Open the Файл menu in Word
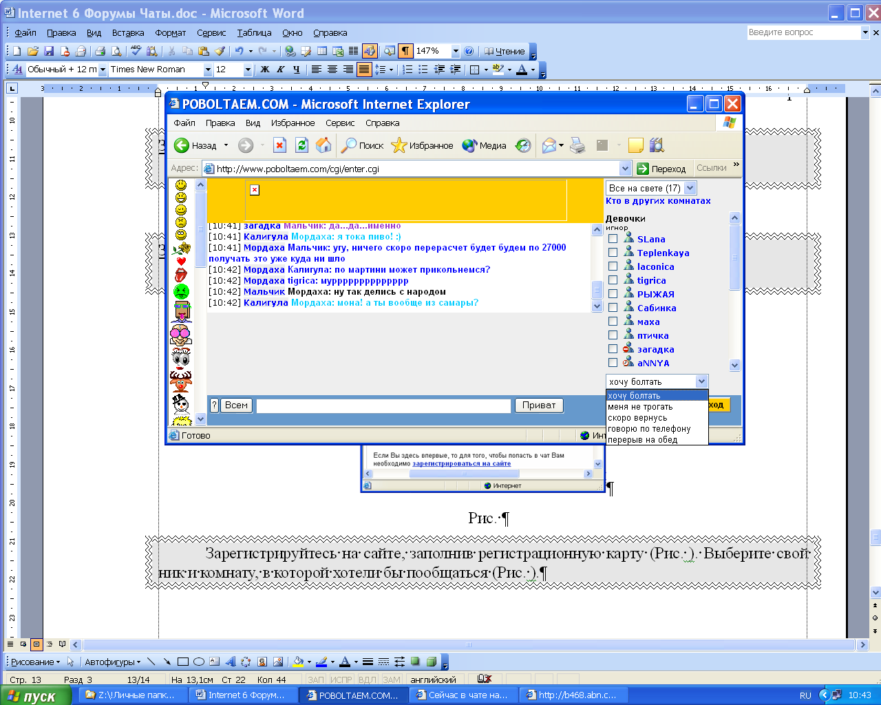 (25, 32)
